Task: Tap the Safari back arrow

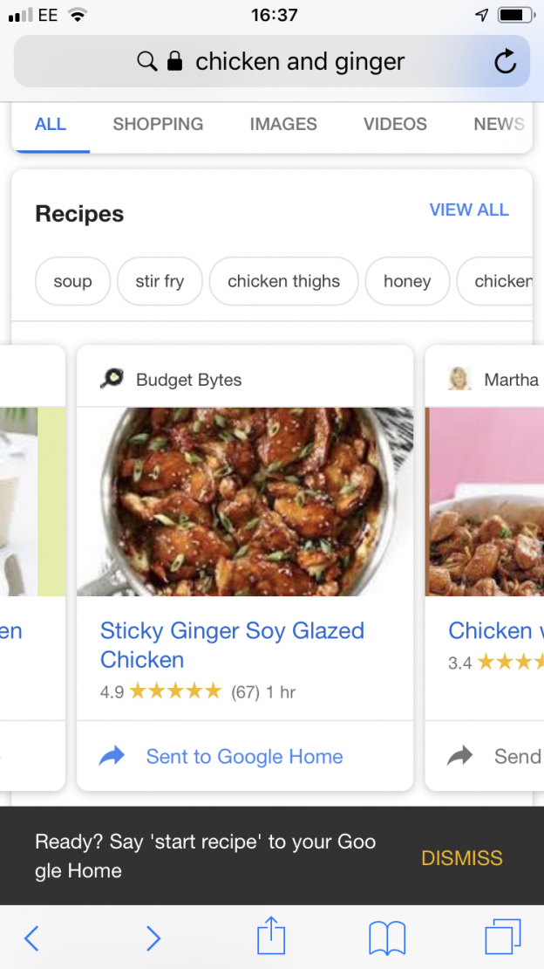Action: (31, 938)
